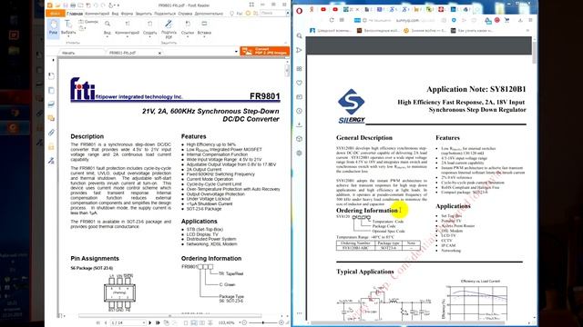
Task: Click the zoom slider in Foxit status bar
Action: [x=263, y=323]
